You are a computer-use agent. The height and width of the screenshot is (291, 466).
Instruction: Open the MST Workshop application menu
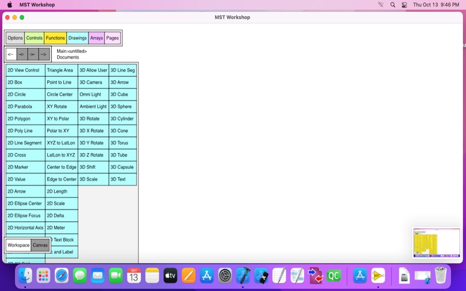click(37, 5)
